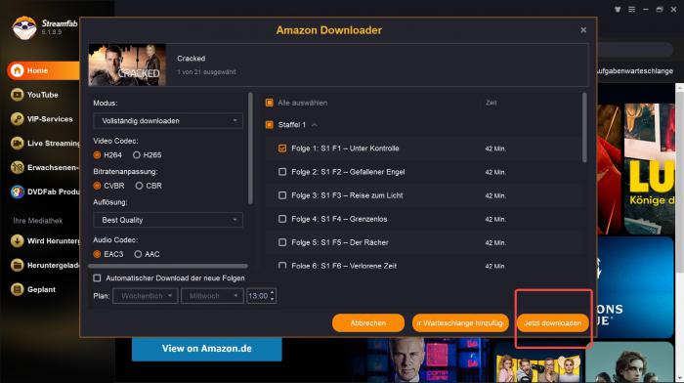Open the Aufgabenwarteschlange tab
Image resolution: width=684 pixels, height=383 pixels.
tap(635, 70)
